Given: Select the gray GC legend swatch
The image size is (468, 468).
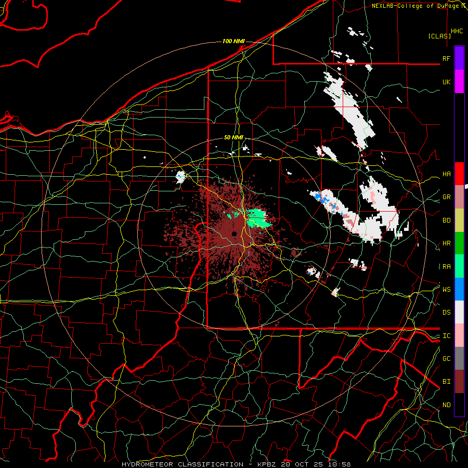Looking at the screenshot, I should point(459,358).
